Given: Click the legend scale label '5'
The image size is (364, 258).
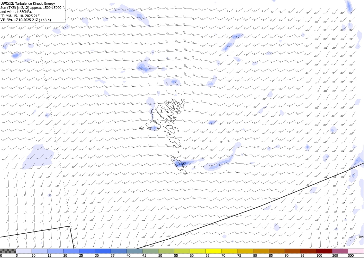Looking at the screenshot, I should (17, 255).
